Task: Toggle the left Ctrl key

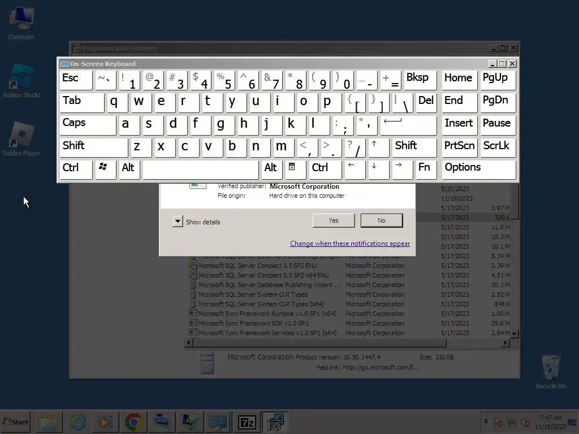Action: pyautogui.click(x=76, y=170)
